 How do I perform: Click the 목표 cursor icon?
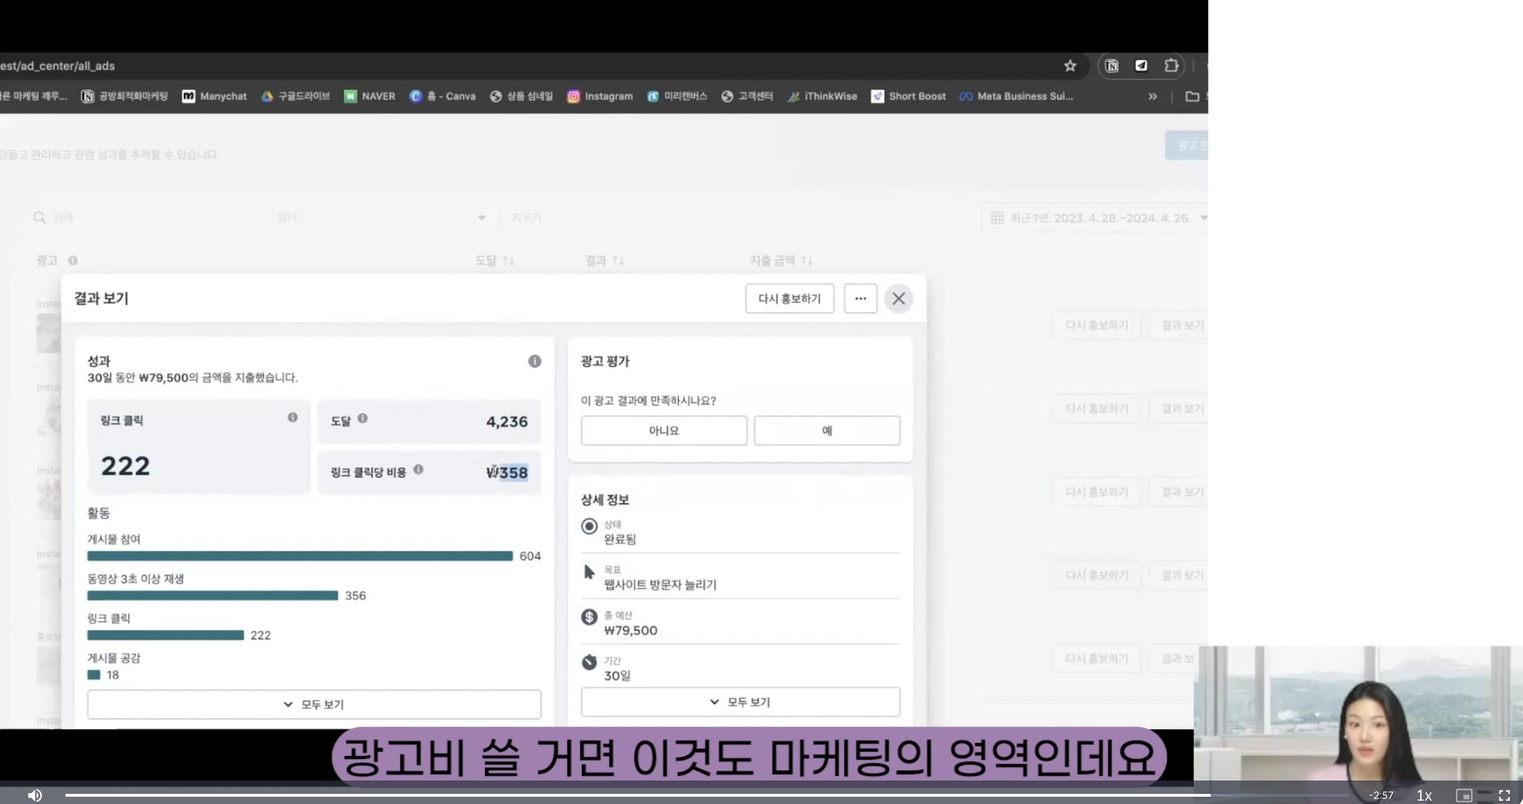589,572
